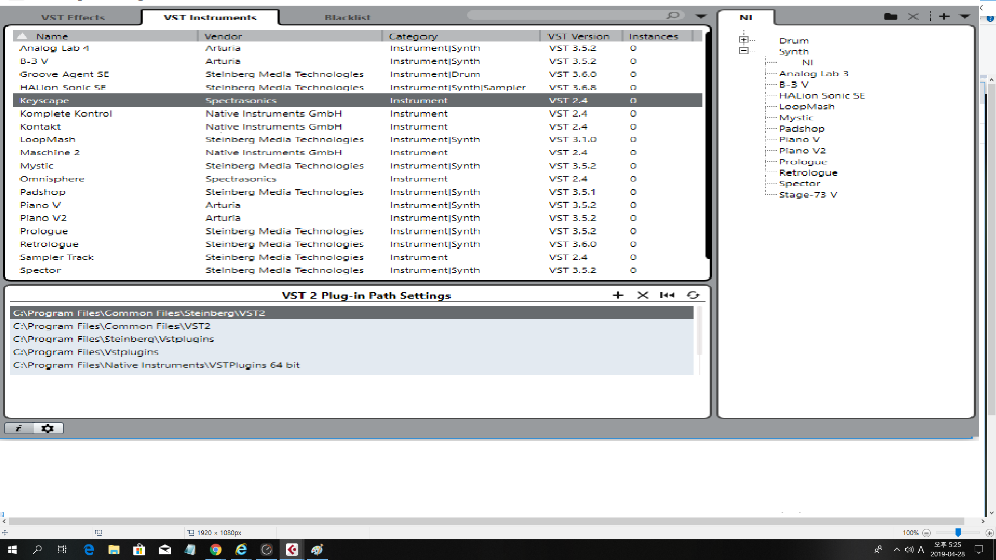Image resolution: width=996 pixels, height=560 pixels.
Task: Select Piano V2 in the collection tree
Action: point(803,151)
